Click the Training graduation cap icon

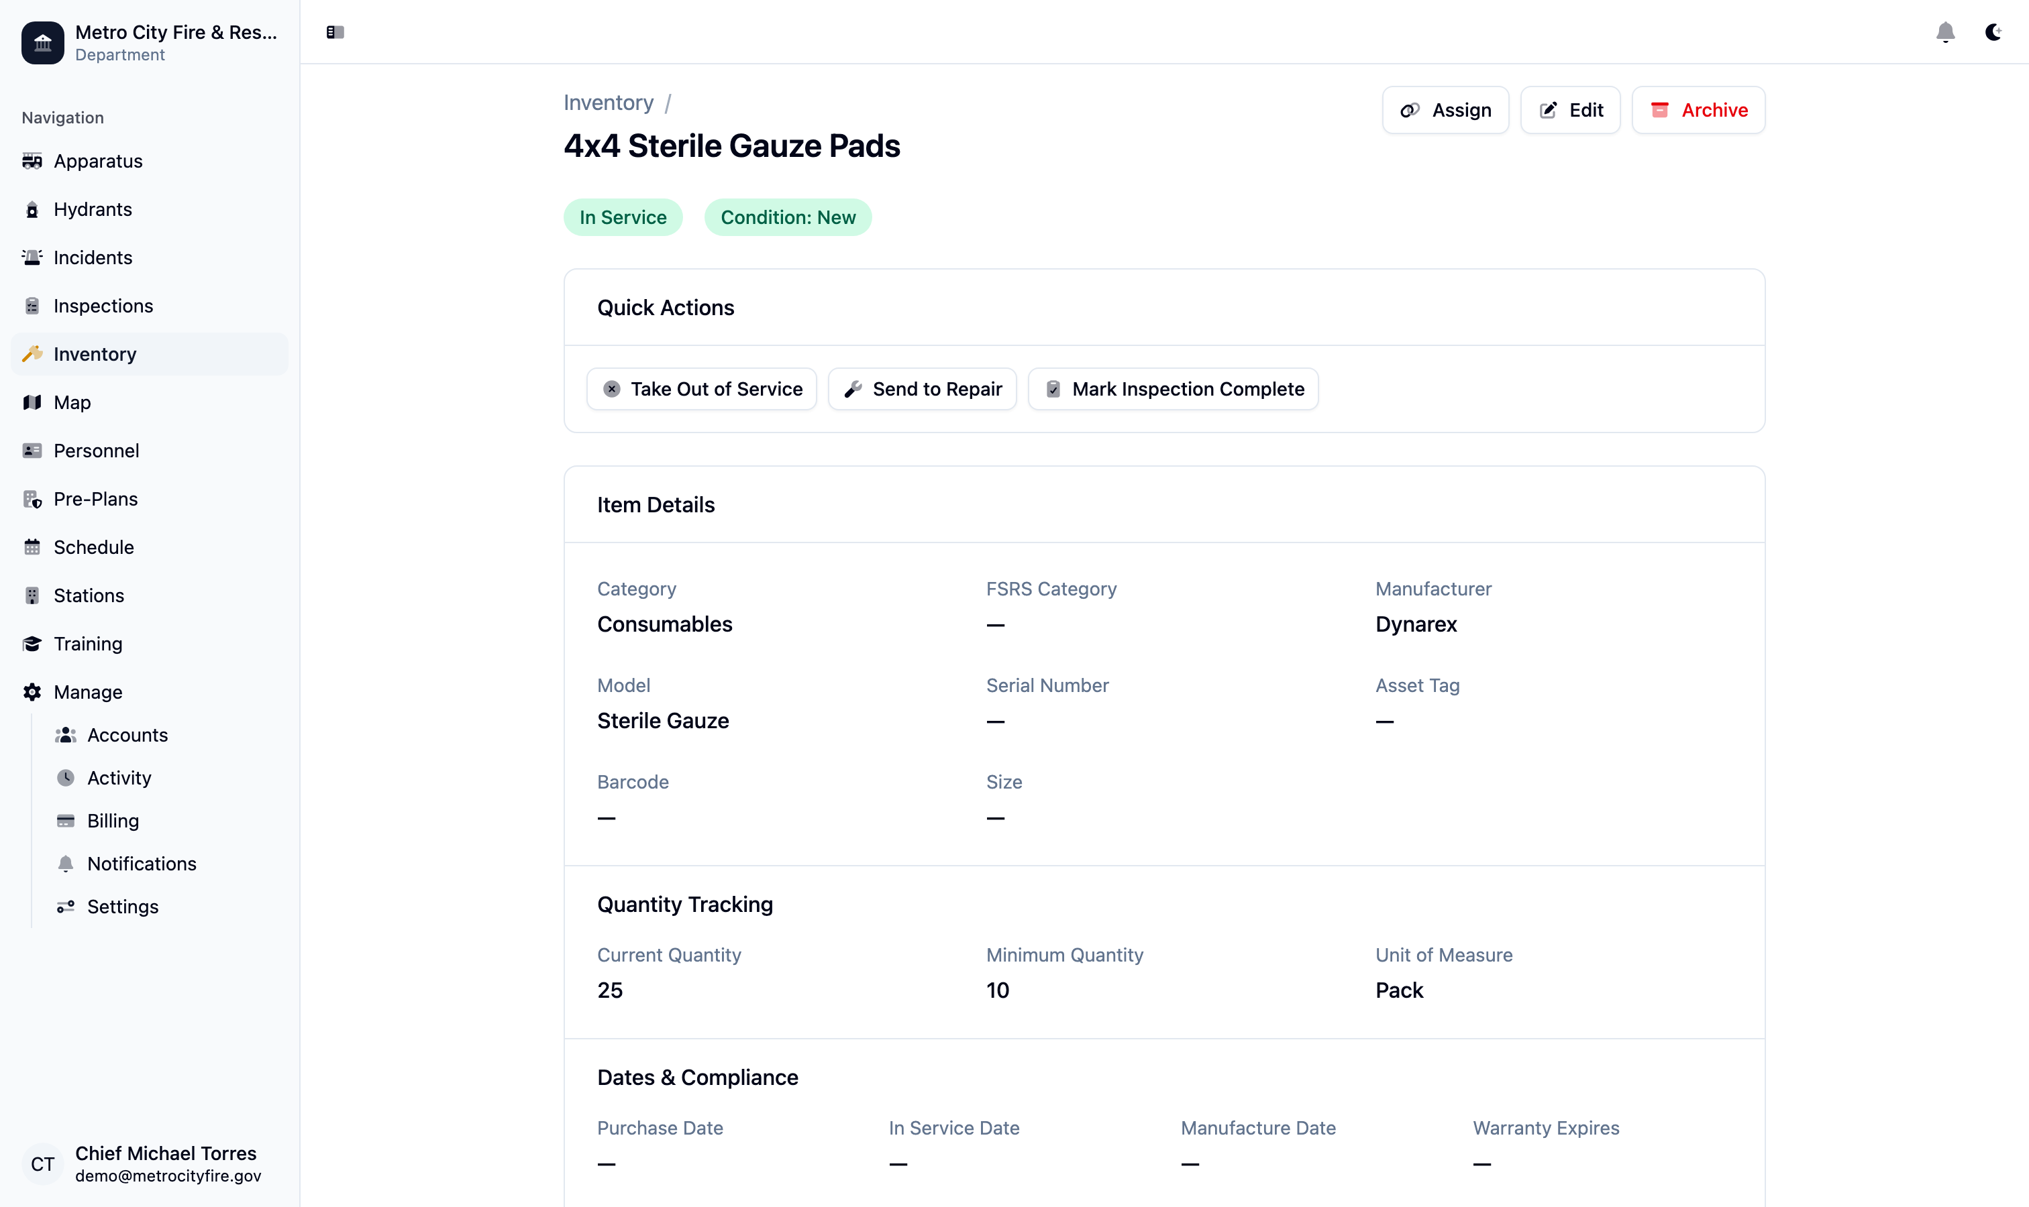click(33, 644)
